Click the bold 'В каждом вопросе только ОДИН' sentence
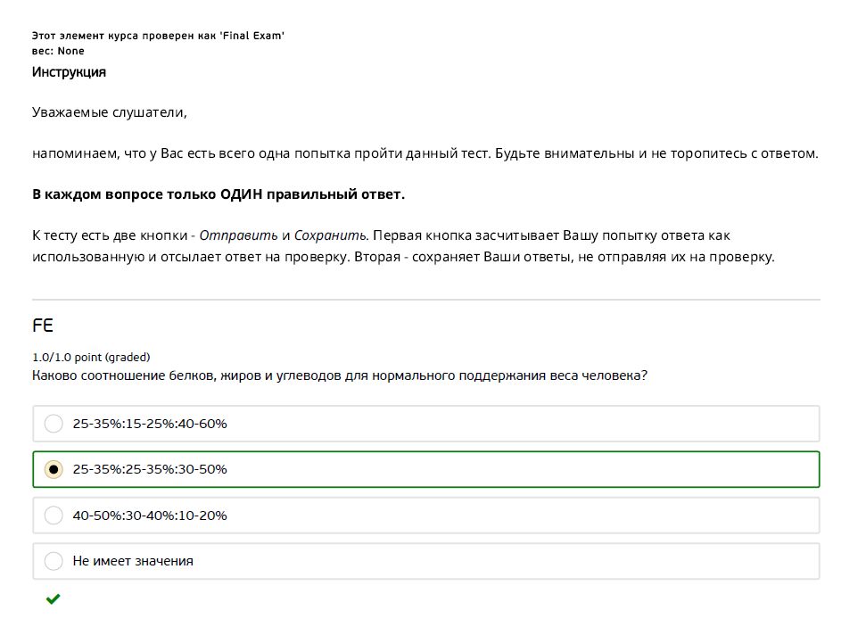Viewport: 866px width, 627px height. pos(219,194)
